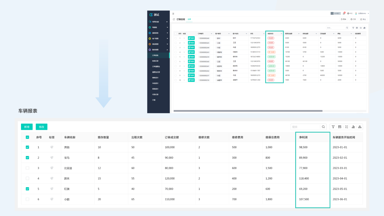Open the demo user account dropdown
This screenshot has width=384, height=216.
point(368,13)
